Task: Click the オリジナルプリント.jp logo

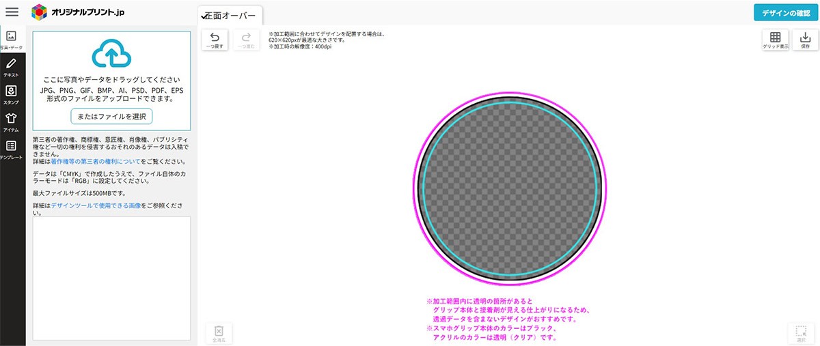Action: pos(79,12)
